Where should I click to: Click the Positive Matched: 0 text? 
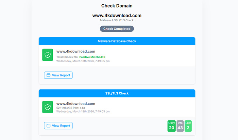point(92,57)
